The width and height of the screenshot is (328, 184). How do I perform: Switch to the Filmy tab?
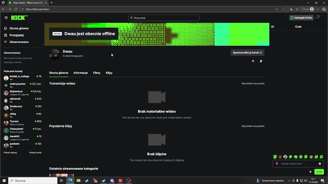click(97, 73)
